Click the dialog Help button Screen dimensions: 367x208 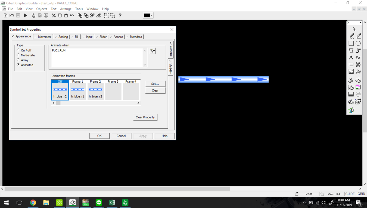(164, 136)
